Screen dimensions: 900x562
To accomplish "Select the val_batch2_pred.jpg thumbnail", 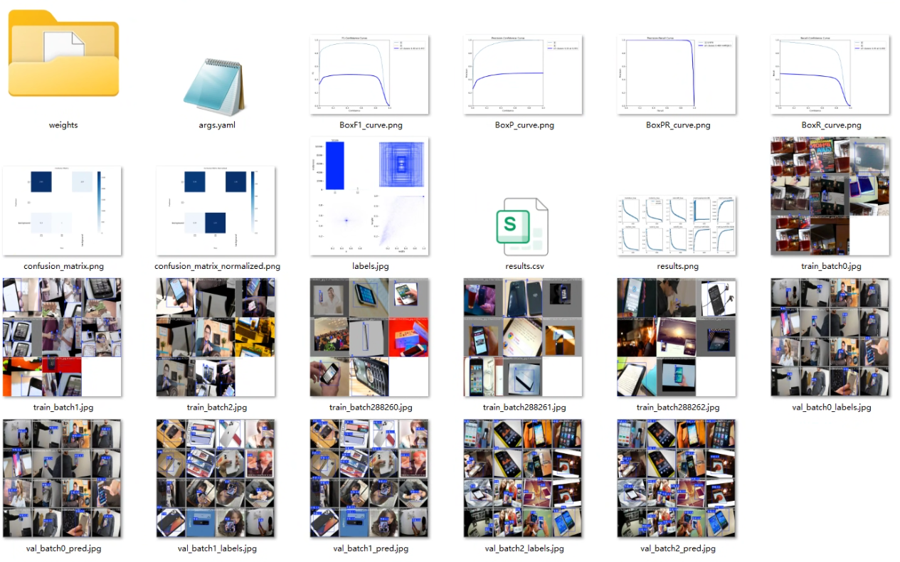I will pyautogui.click(x=677, y=478).
